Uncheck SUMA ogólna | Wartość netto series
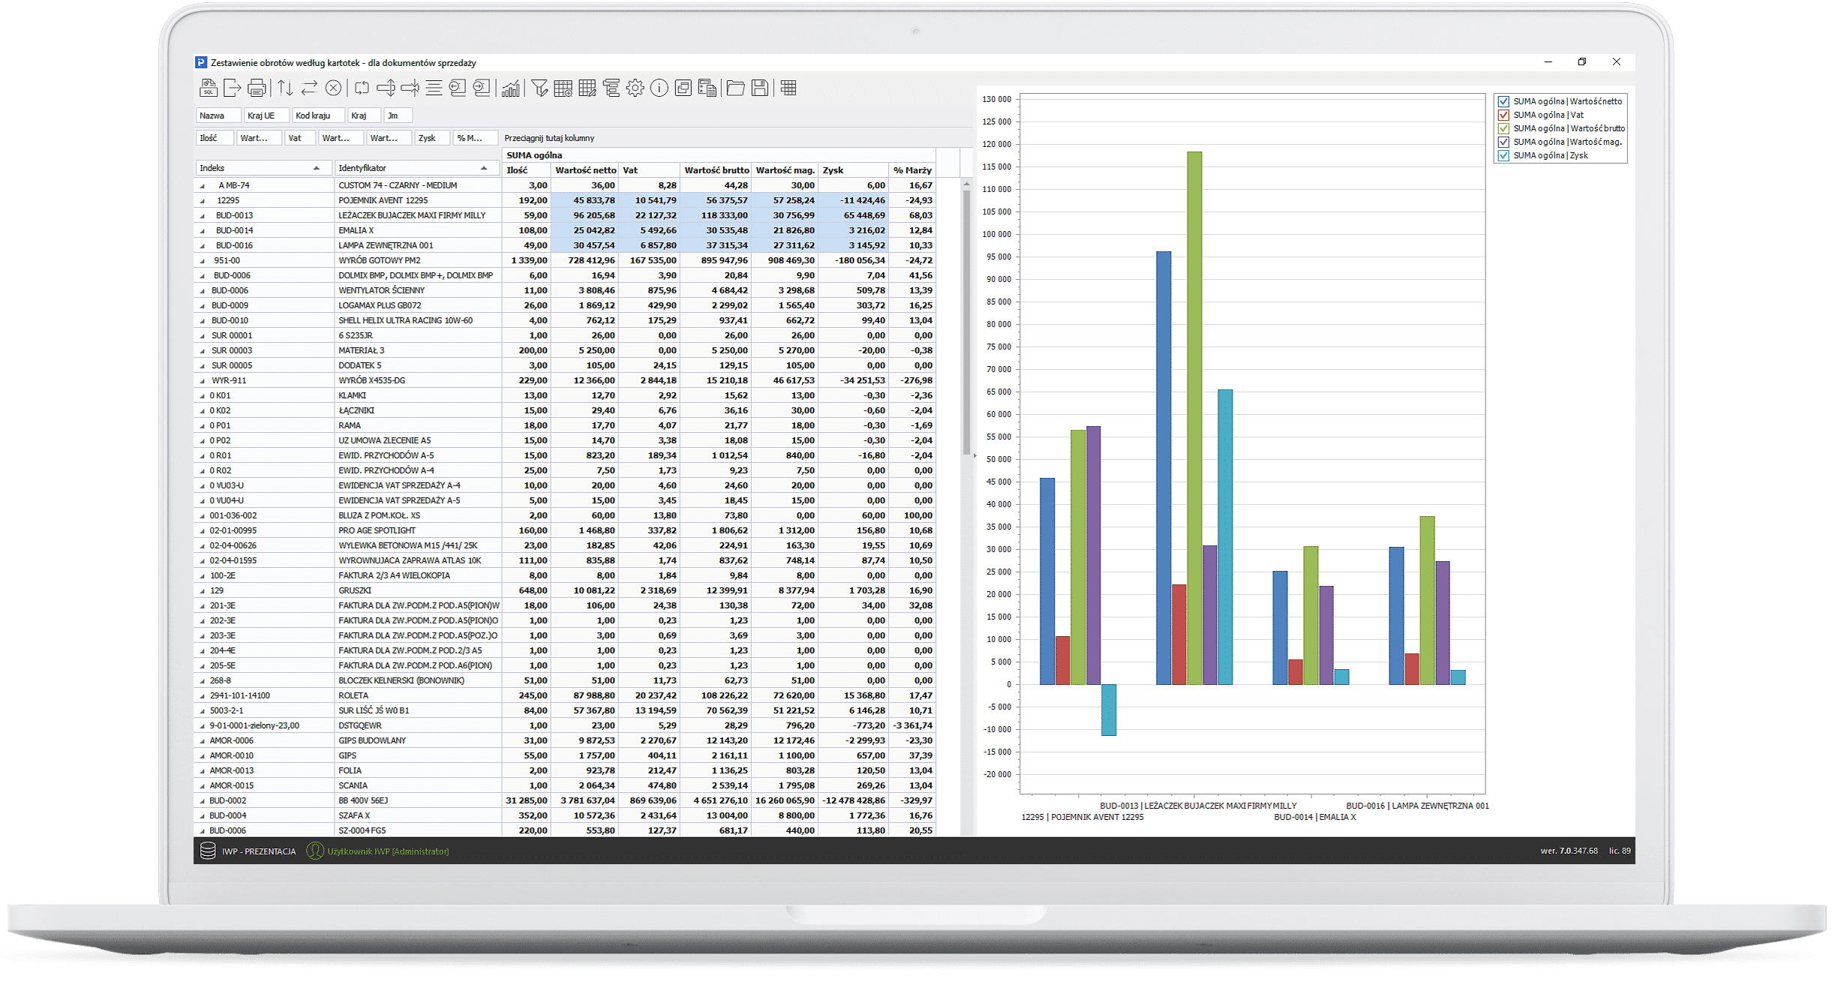The image size is (1838, 1000). pyautogui.click(x=1503, y=101)
